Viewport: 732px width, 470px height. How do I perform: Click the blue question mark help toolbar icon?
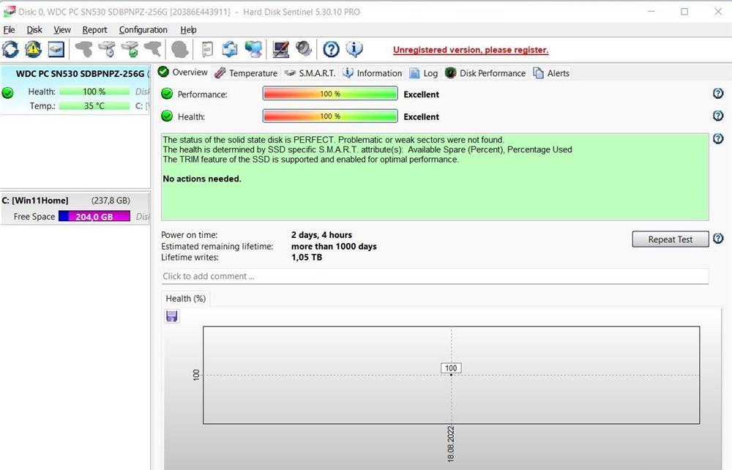[331, 50]
